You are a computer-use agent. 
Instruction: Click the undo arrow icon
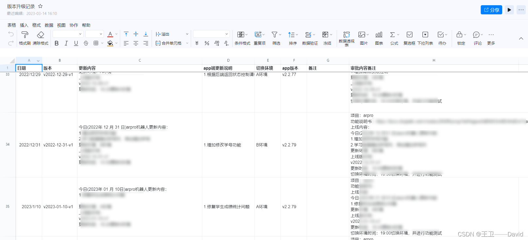(11, 34)
